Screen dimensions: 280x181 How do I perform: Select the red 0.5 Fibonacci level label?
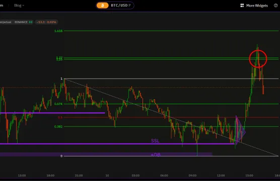(x=60, y=117)
